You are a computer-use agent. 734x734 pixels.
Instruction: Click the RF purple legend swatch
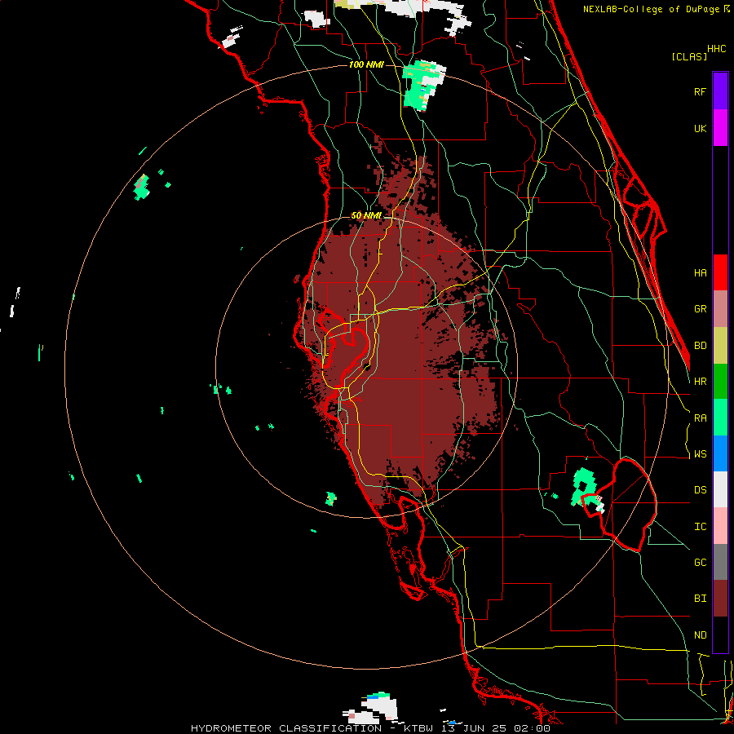pyautogui.click(x=720, y=91)
